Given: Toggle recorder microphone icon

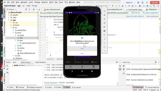Looking at the screenshot, I should pos(143,3).
